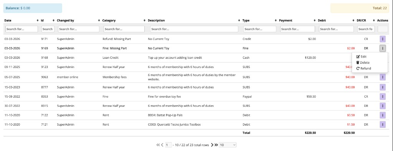
Task: Open rows-per-page dropdown showing 10
Action: tap(228, 145)
